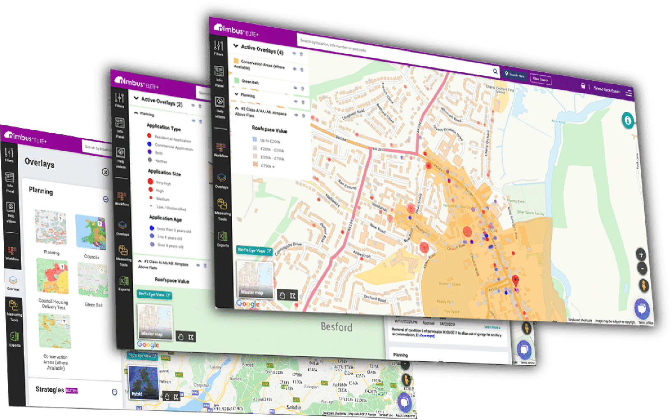Toggle visibility of the Conservation Areas overlay

tap(294, 69)
